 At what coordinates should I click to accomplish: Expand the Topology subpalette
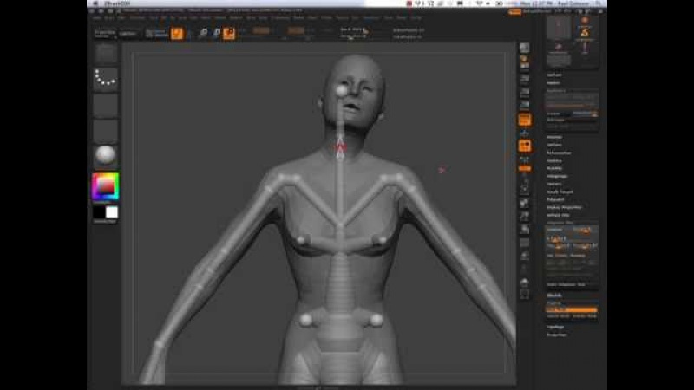tap(555, 327)
